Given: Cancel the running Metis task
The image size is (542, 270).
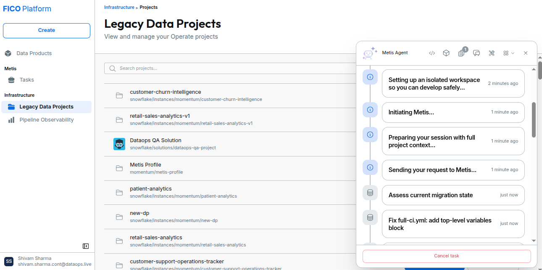Looking at the screenshot, I should coord(447,256).
